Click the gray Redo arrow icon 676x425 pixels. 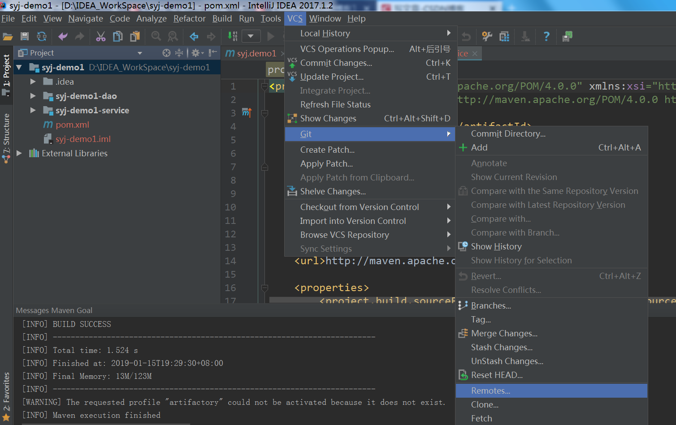click(79, 36)
